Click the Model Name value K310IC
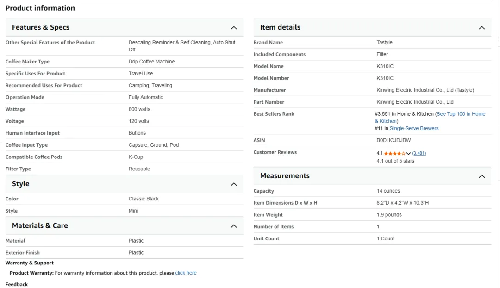The width and height of the screenshot is (500, 288). [x=385, y=66]
